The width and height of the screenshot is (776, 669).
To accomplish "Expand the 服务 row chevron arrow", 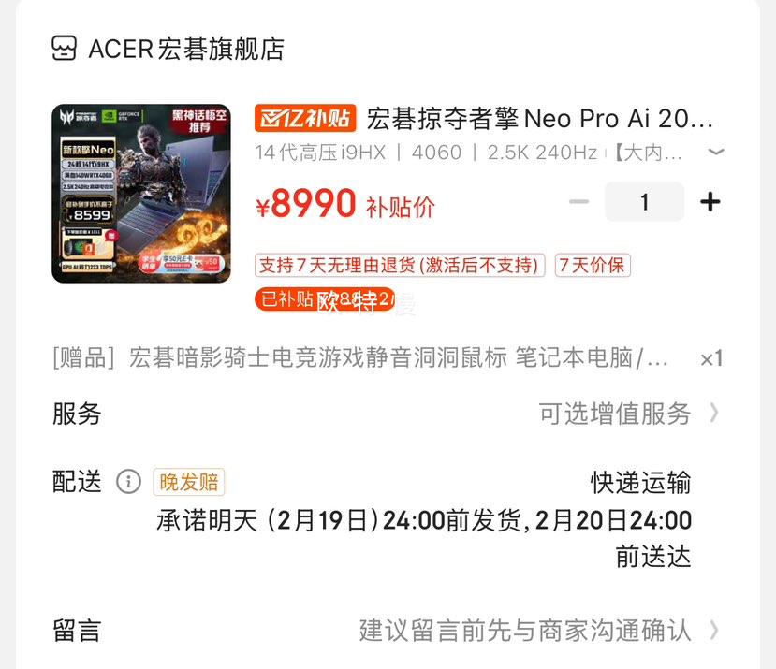I will (713, 413).
